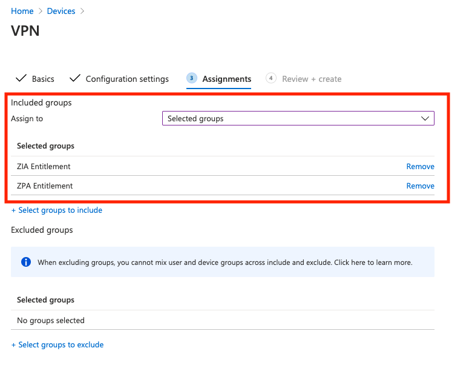Click Select groups to include

[57, 210]
